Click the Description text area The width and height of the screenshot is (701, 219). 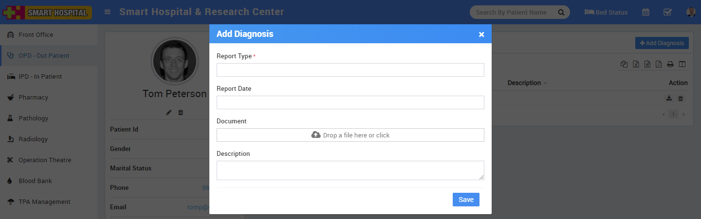350,170
